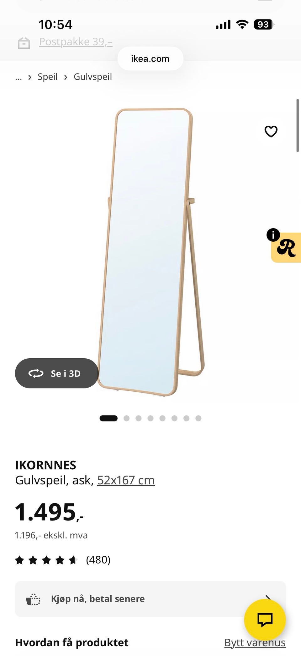
Task: Click the Bytt varehus link
Action: click(x=255, y=642)
